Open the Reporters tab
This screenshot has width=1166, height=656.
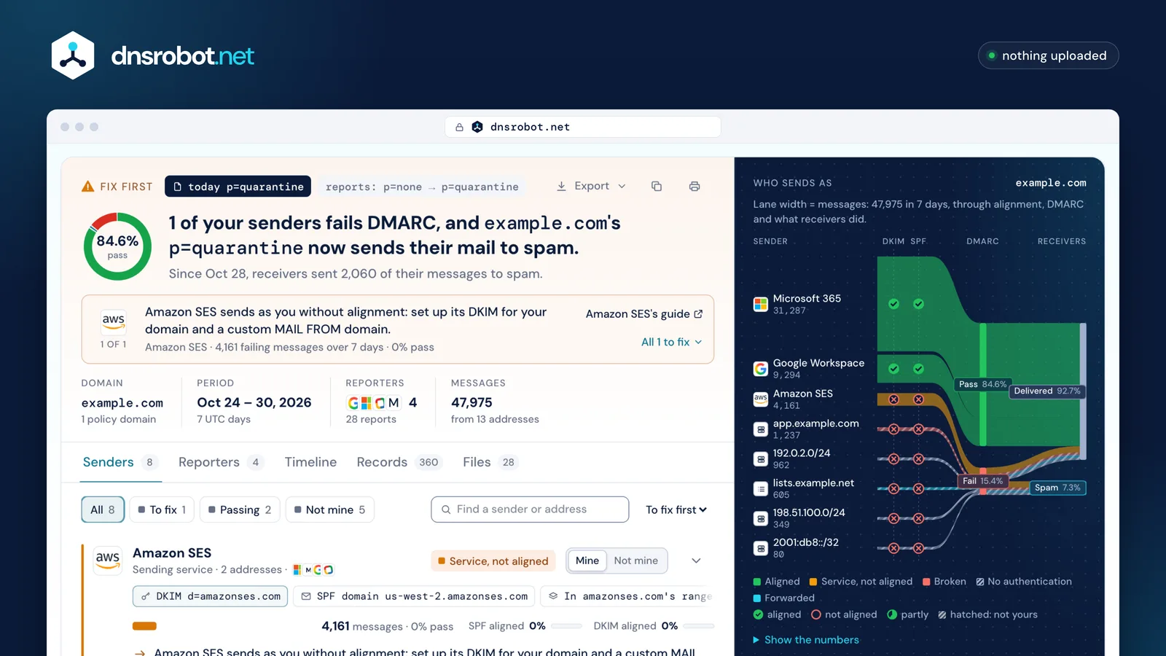(x=221, y=462)
